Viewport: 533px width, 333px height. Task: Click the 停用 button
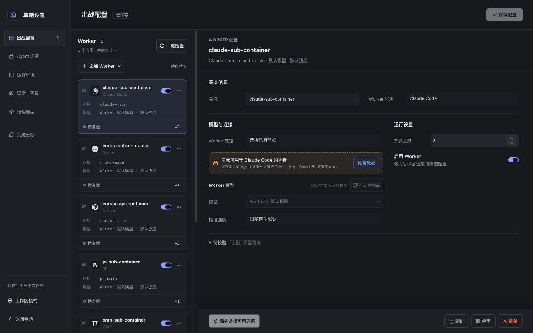[x=483, y=321]
